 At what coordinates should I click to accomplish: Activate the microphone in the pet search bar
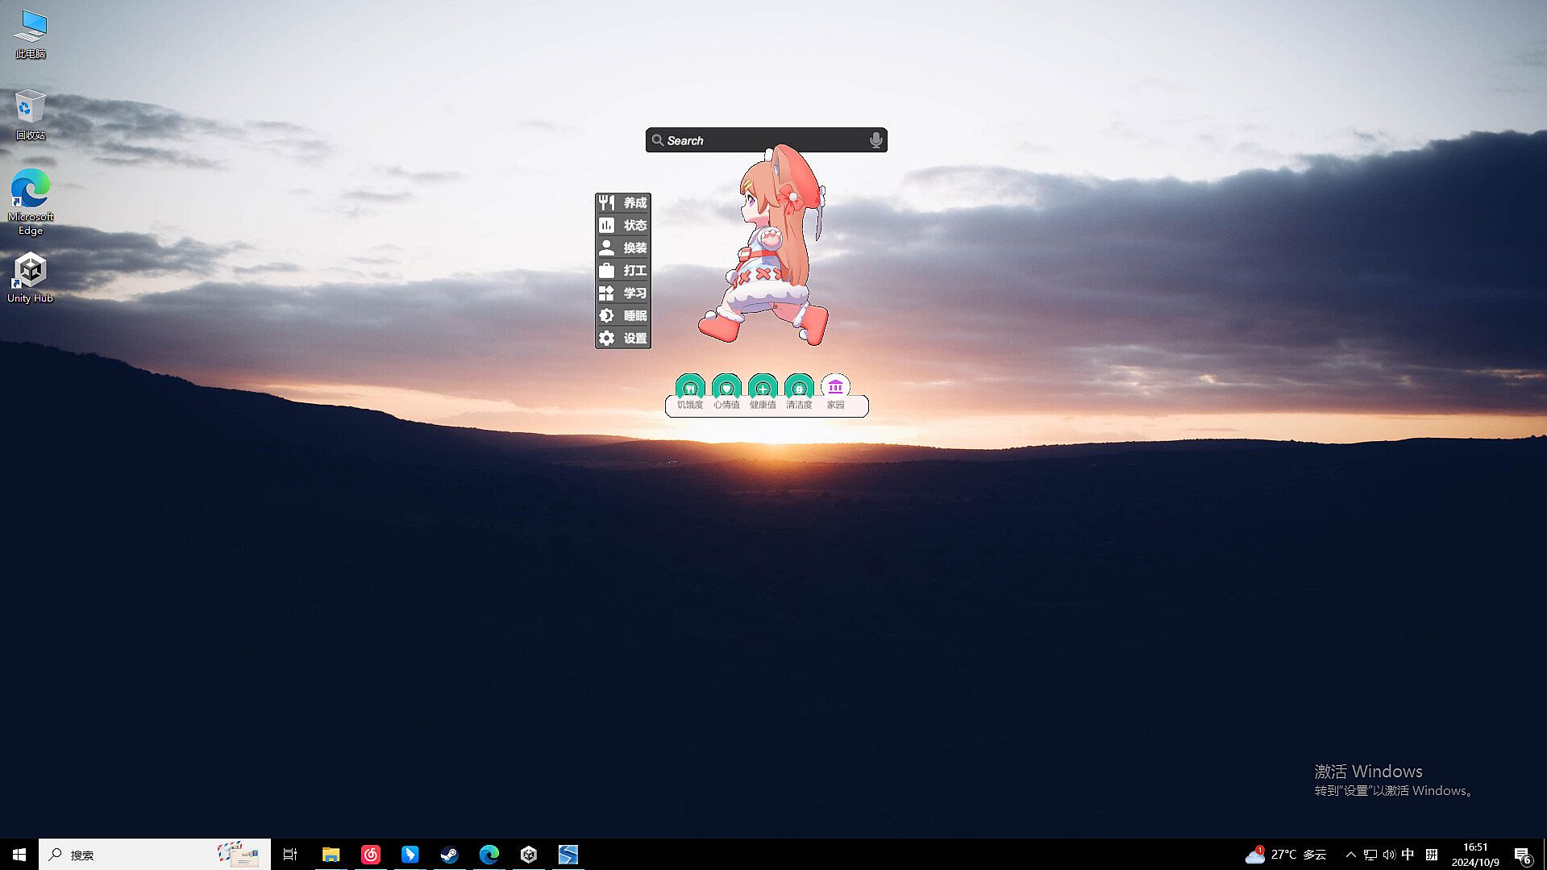click(875, 140)
